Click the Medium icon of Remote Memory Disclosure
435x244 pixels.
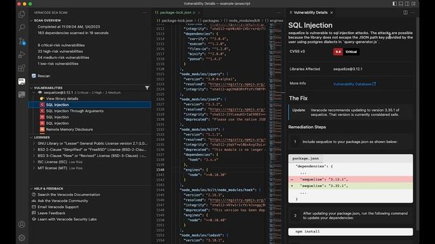42,129
